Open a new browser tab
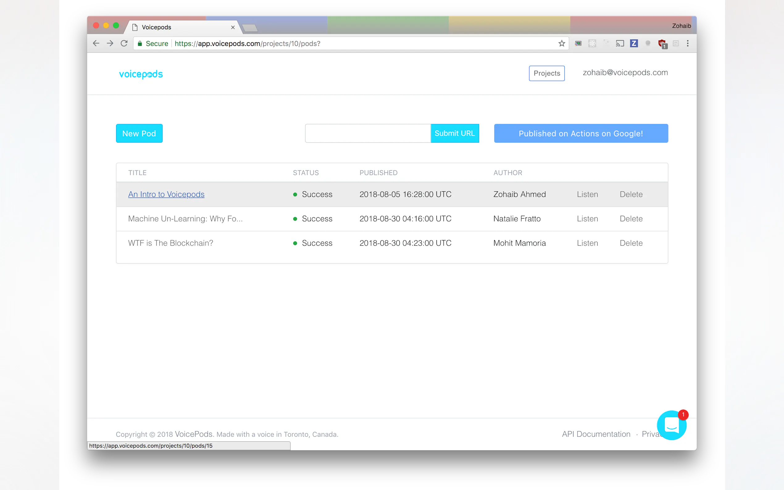 click(250, 28)
